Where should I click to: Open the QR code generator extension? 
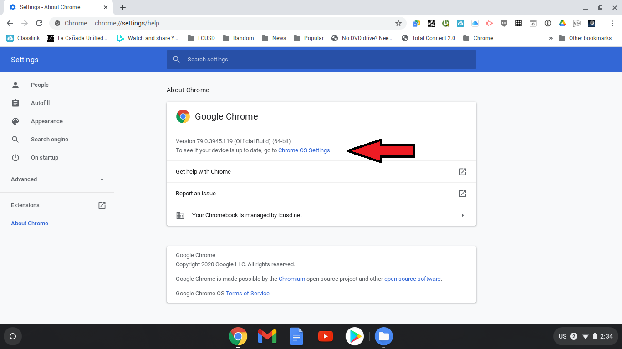pos(431,23)
